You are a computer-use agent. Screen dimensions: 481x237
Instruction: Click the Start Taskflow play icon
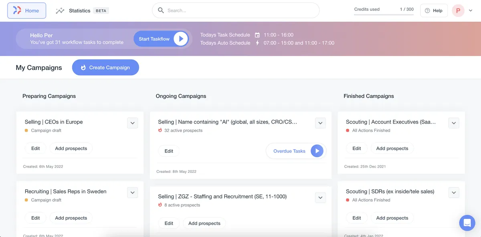(181, 39)
